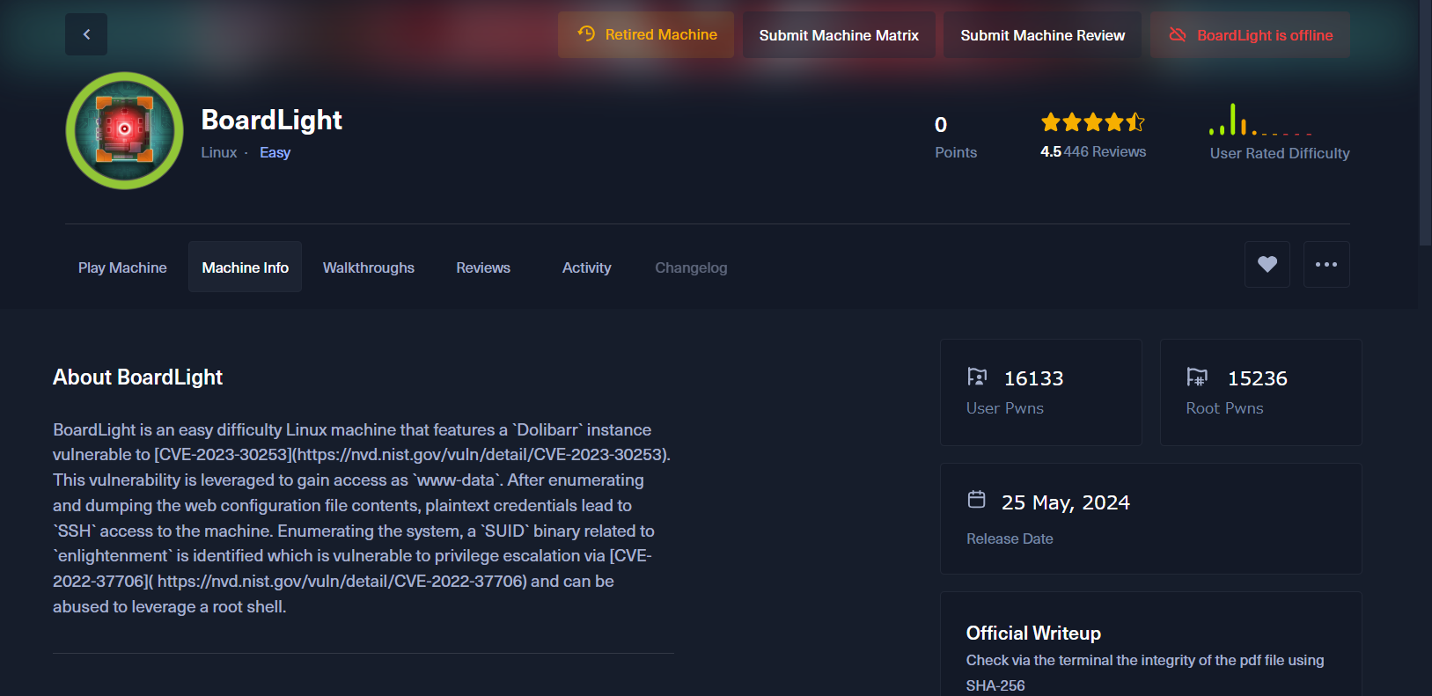Open the 446 Reviews text
The image size is (1432, 696).
click(x=1105, y=151)
